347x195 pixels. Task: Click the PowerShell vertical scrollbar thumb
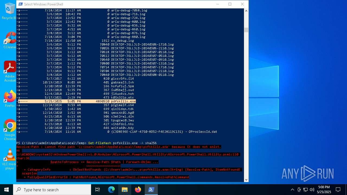click(x=246, y=30)
